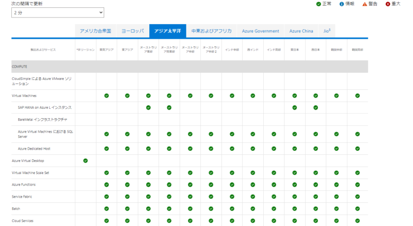Screen dimensions: 413x226
Task: Click the Virtual Machine Scale Set label
Action: coord(30,173)
